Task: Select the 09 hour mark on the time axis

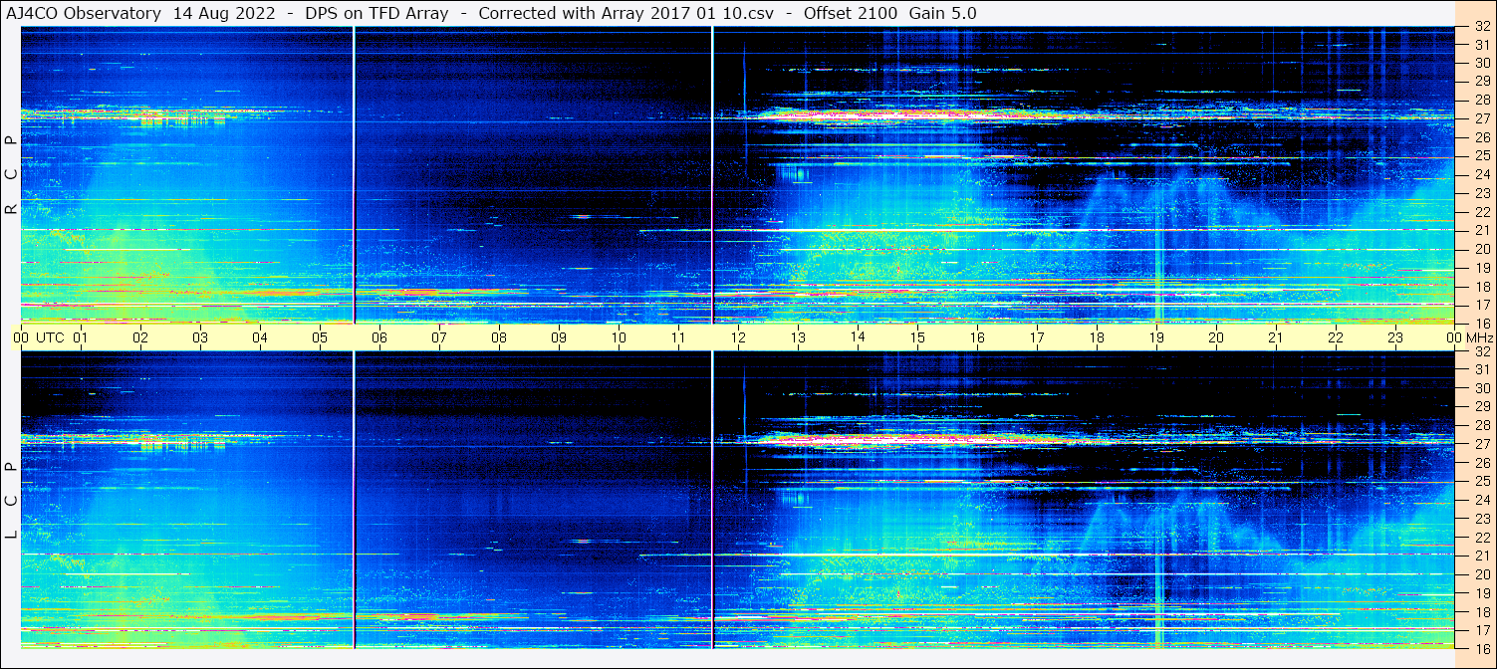Action: (x=559, y=337)
